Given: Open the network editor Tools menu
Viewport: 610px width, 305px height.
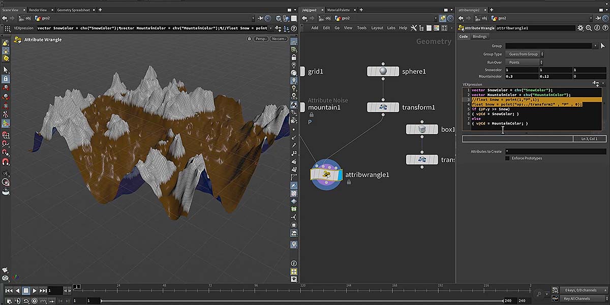Looking at the screenshot, I should [361, 28].
